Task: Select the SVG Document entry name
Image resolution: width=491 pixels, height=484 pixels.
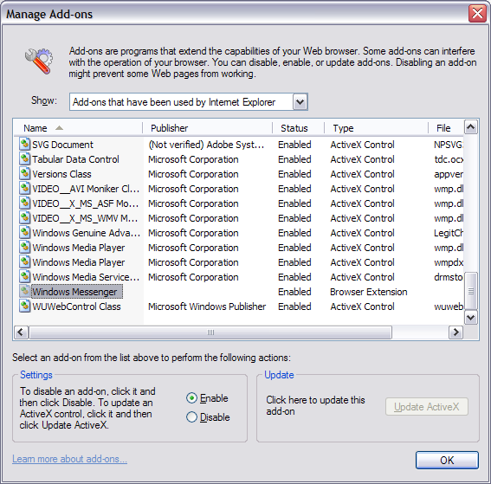Action: [x=62, y=145]
